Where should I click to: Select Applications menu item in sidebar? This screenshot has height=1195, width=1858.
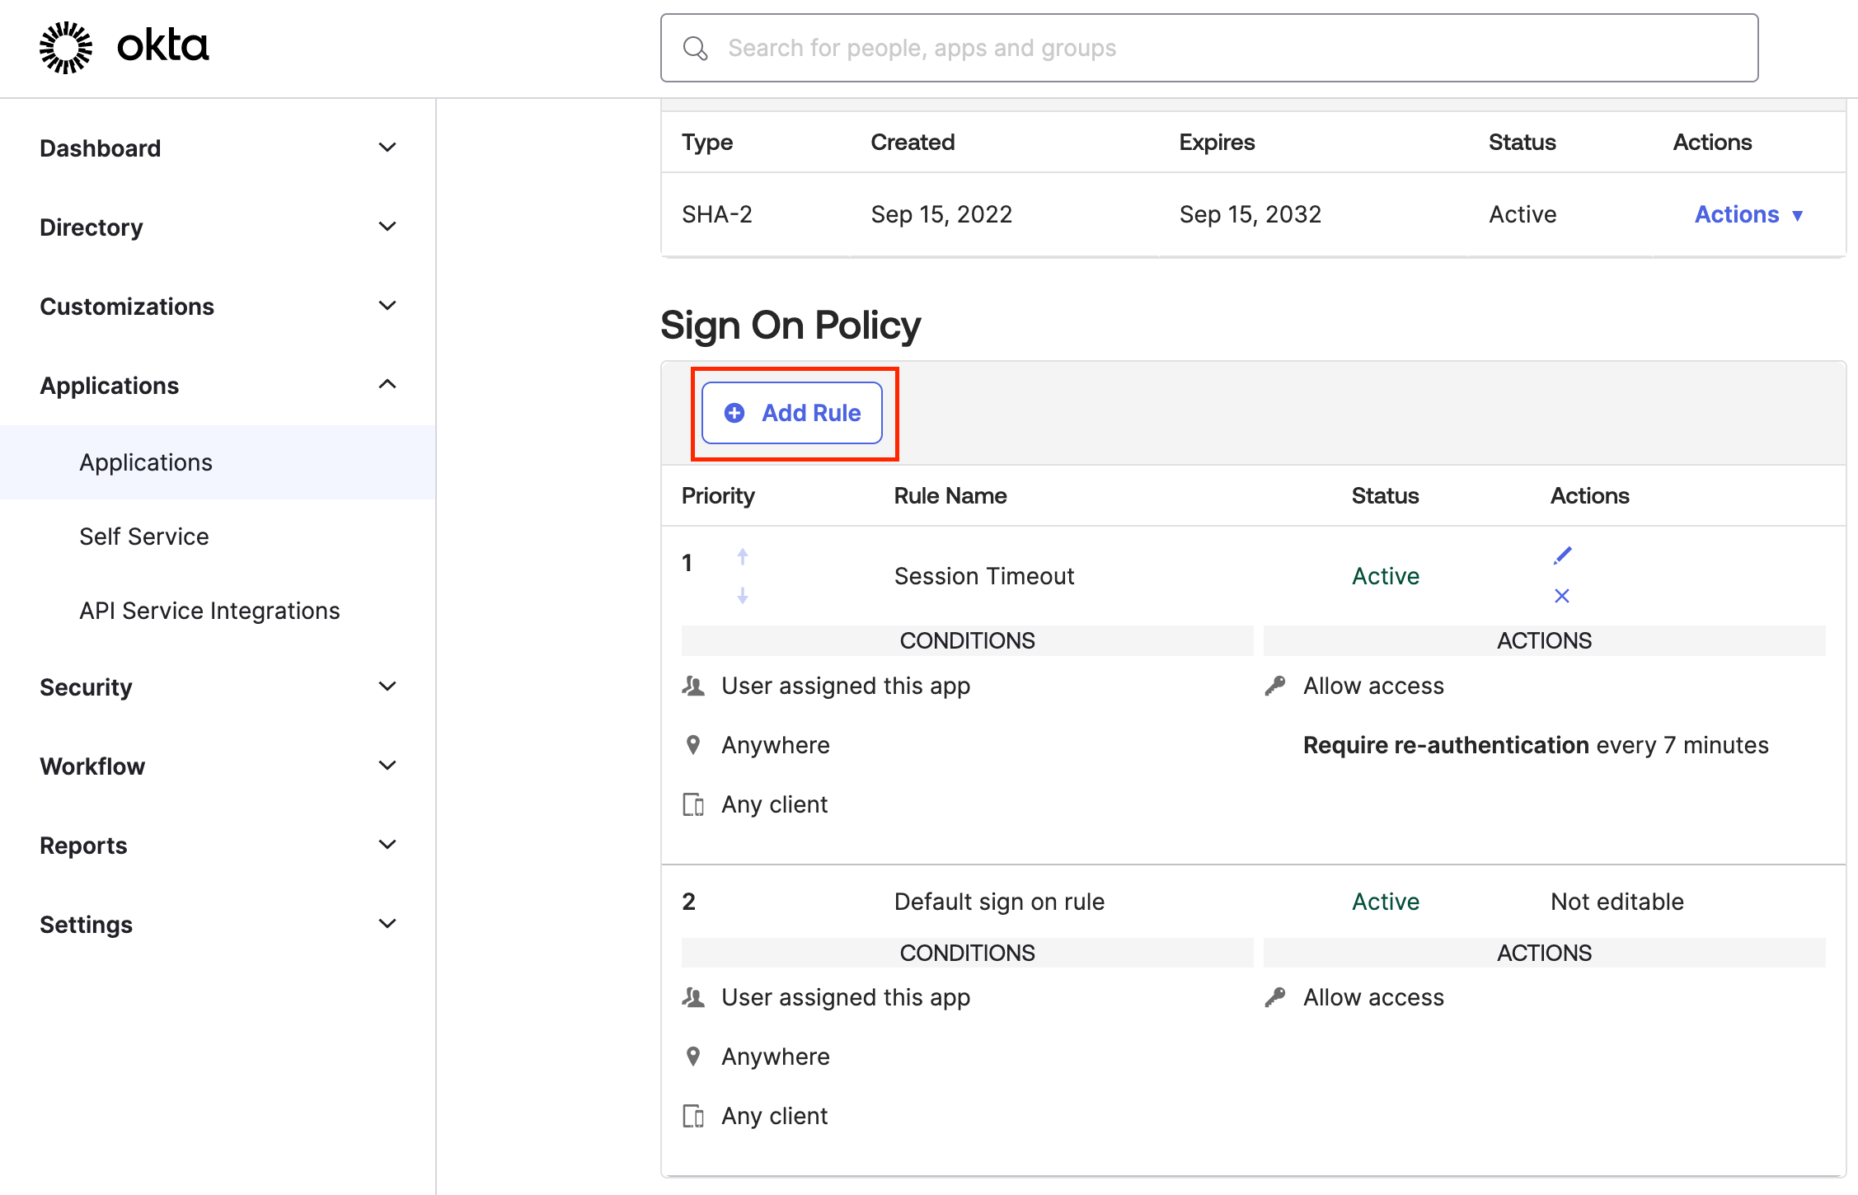tap(146, 462)
